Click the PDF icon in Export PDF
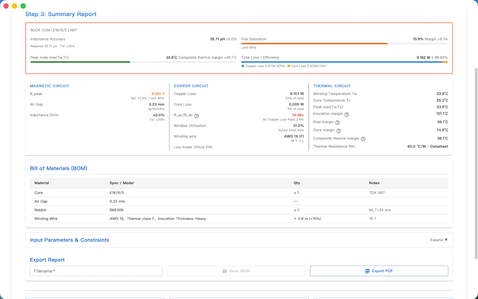Image resolution: width=478 pixels, height=299 pixels. pyautogui.click(x=367, y=271)
